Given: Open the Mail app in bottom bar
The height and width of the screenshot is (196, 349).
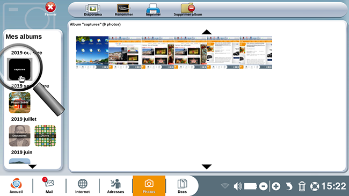Looking at the screenshot, I should 49,185.
